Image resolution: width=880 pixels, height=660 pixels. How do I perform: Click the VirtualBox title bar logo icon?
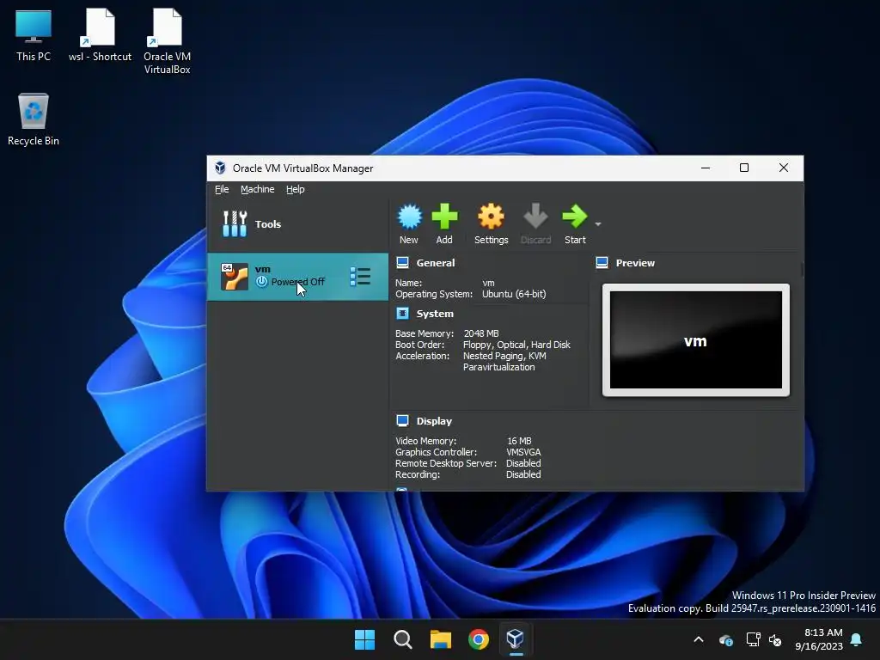click(220, 168)
